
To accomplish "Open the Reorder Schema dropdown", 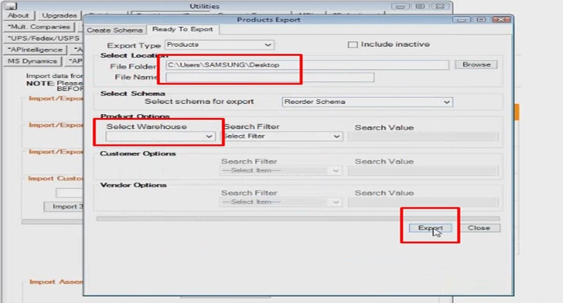I will click(367, 101).
